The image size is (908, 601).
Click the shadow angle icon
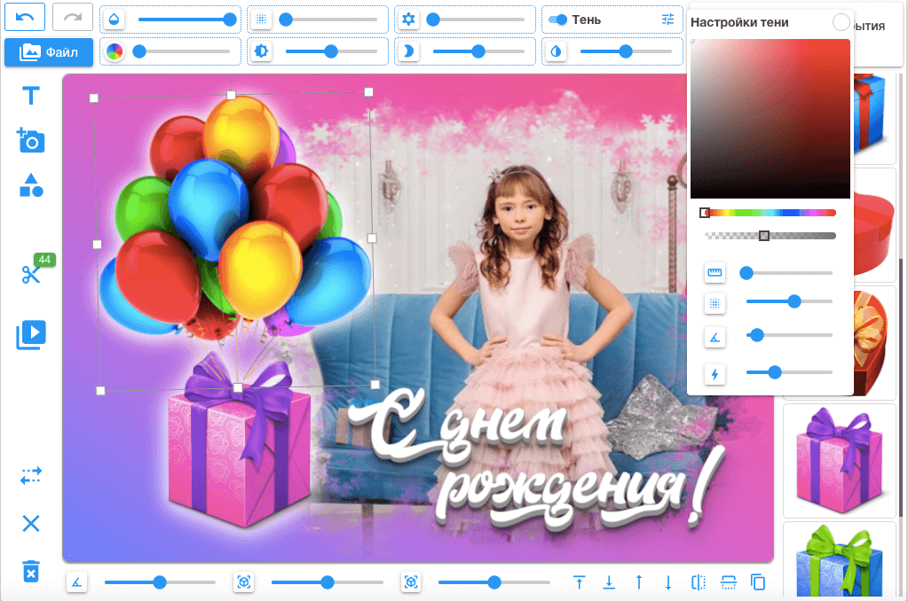(715, 337)
